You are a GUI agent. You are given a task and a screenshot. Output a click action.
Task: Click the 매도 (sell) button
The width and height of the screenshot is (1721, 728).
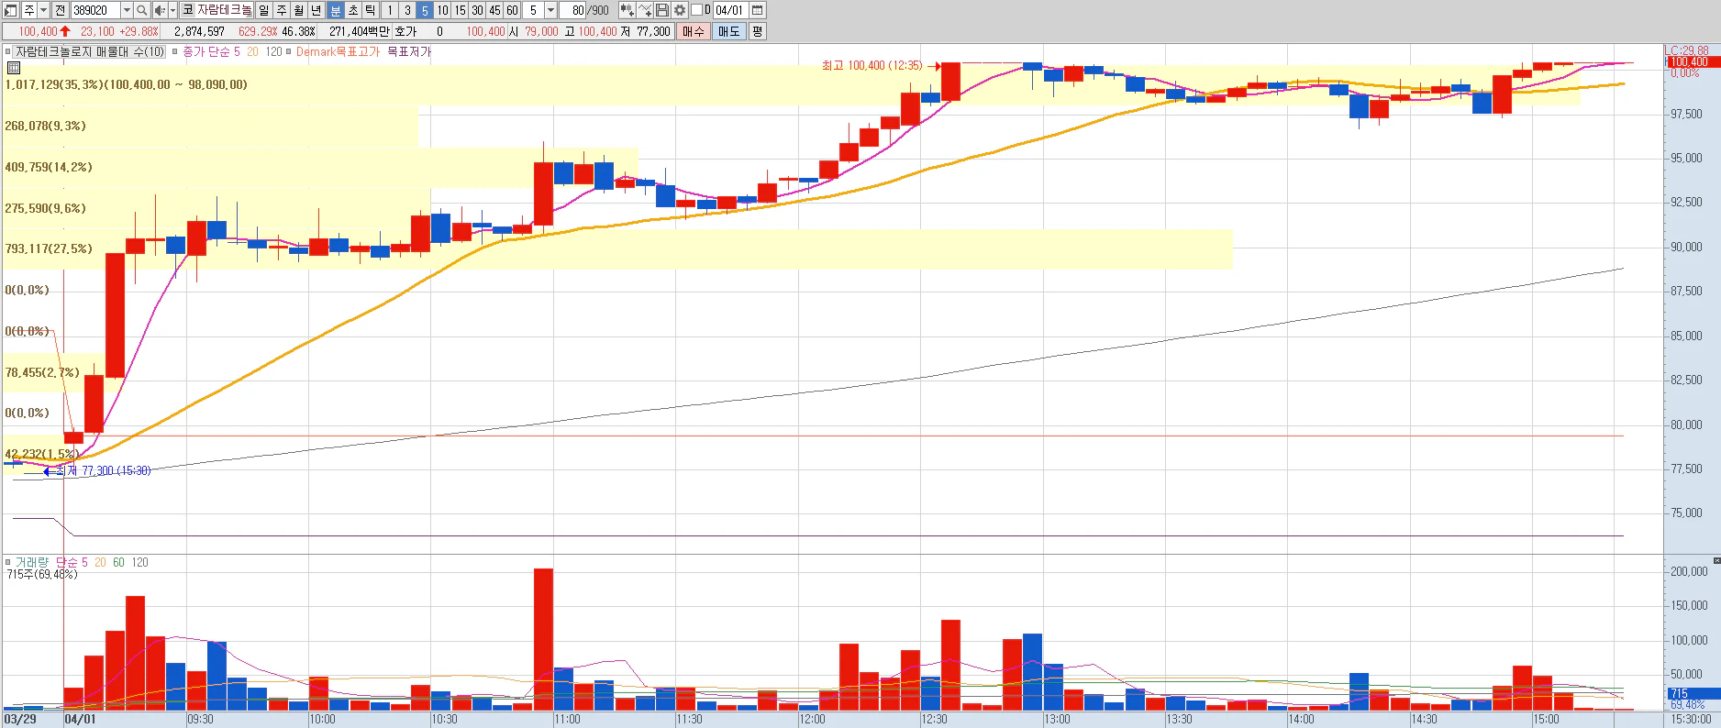pyautogui.click(x=728, y=31)
